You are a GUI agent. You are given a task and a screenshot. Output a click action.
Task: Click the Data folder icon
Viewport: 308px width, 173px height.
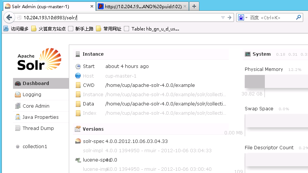tap(78, 104)
